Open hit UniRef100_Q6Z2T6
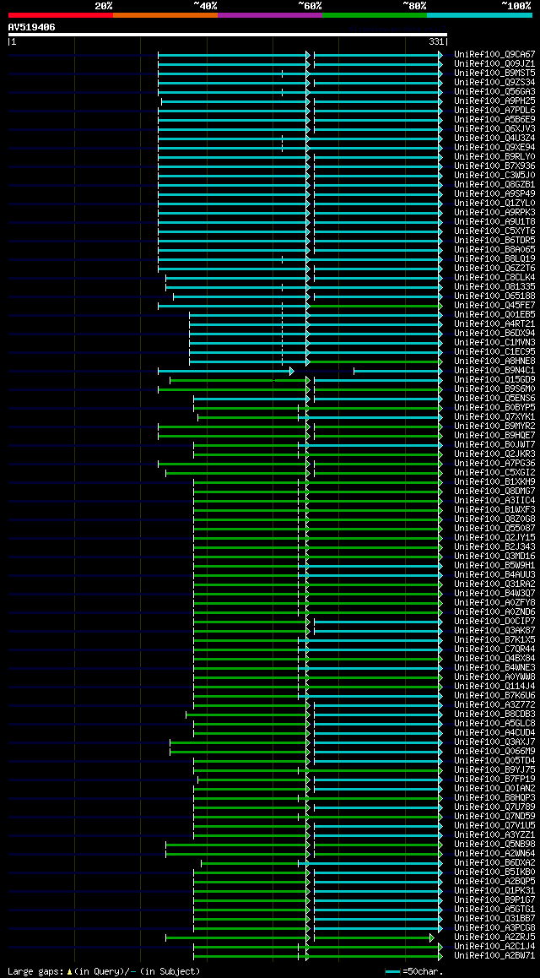This screenshot has width=540, height=978. point(494,269)
